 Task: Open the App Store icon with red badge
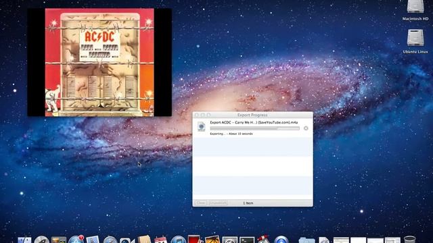[x=76, y=240]
